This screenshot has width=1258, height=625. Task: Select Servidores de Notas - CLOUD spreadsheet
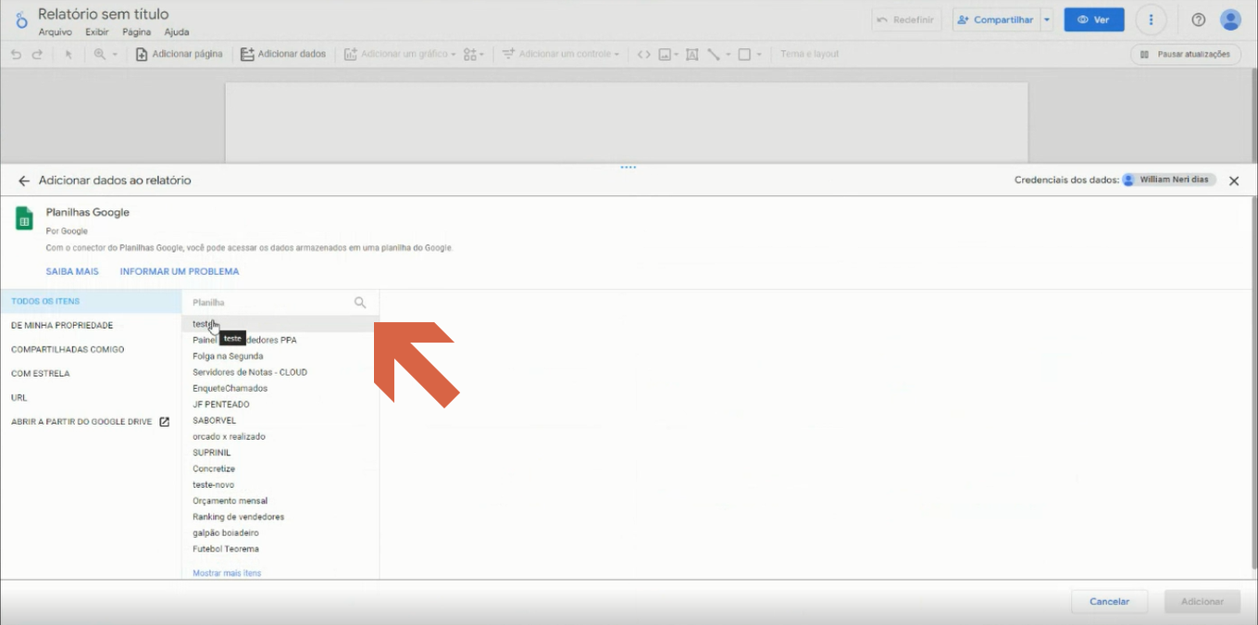point(280,372)
